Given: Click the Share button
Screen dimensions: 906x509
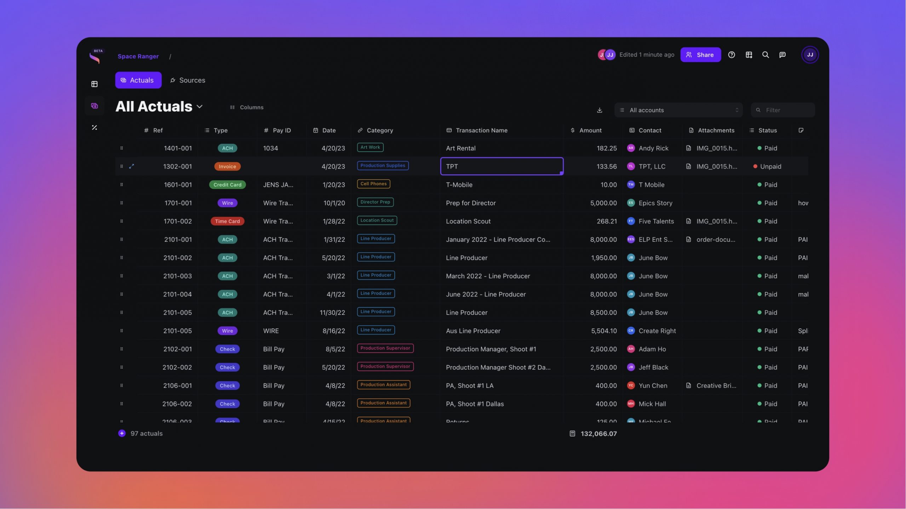Looking at the screenshot, I should (700, 55).
